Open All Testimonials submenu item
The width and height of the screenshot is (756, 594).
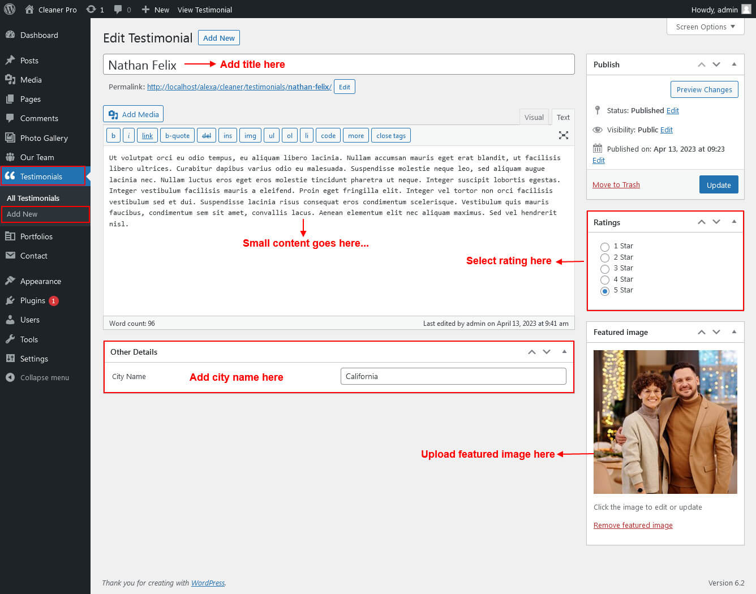pos(33,198)
